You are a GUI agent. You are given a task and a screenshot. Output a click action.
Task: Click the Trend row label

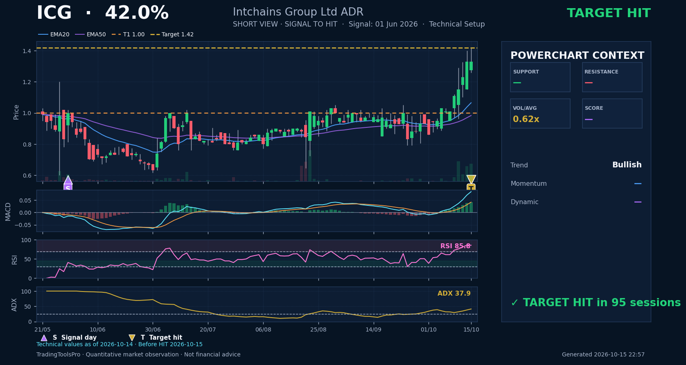click(519, 165)
